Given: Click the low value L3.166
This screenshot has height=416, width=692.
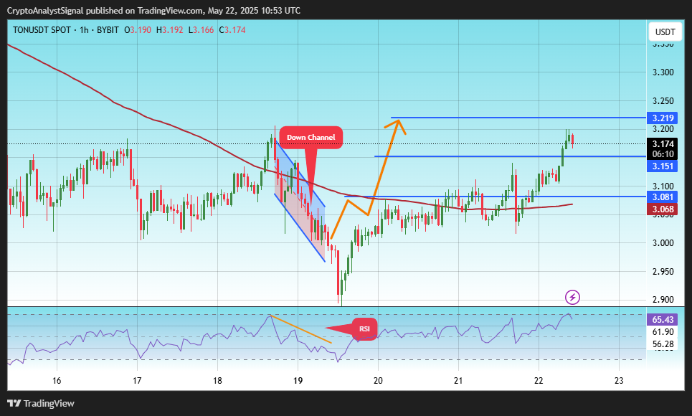Looking at the screenshot, I should tap(201, 30).
